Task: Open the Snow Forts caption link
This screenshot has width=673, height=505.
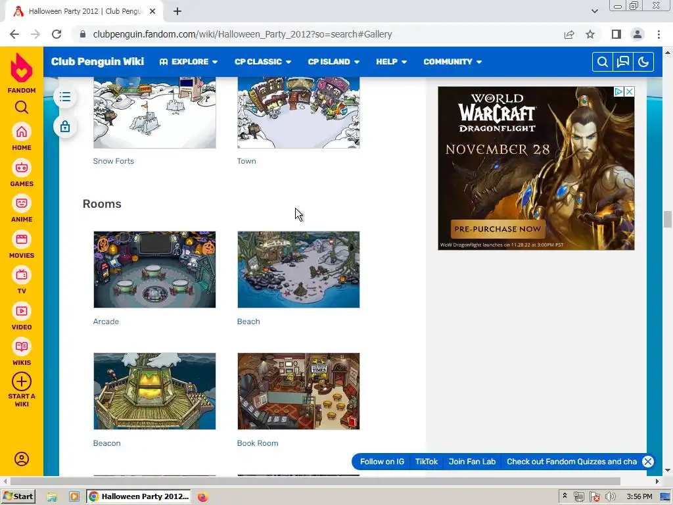Action: (113, 161)
